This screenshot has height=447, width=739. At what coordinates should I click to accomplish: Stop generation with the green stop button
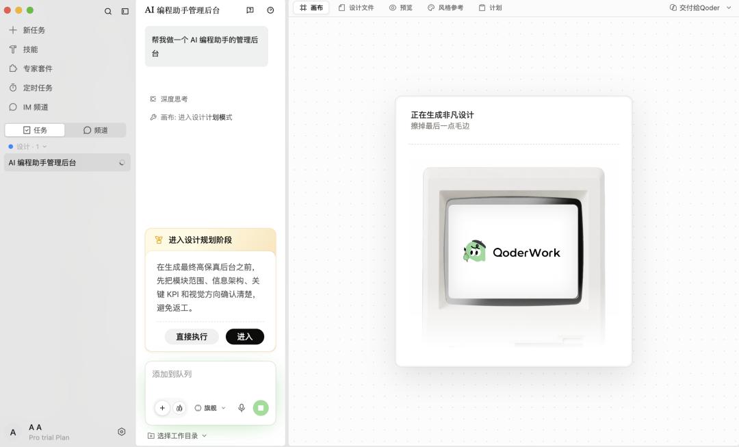(x=261, y=408)
